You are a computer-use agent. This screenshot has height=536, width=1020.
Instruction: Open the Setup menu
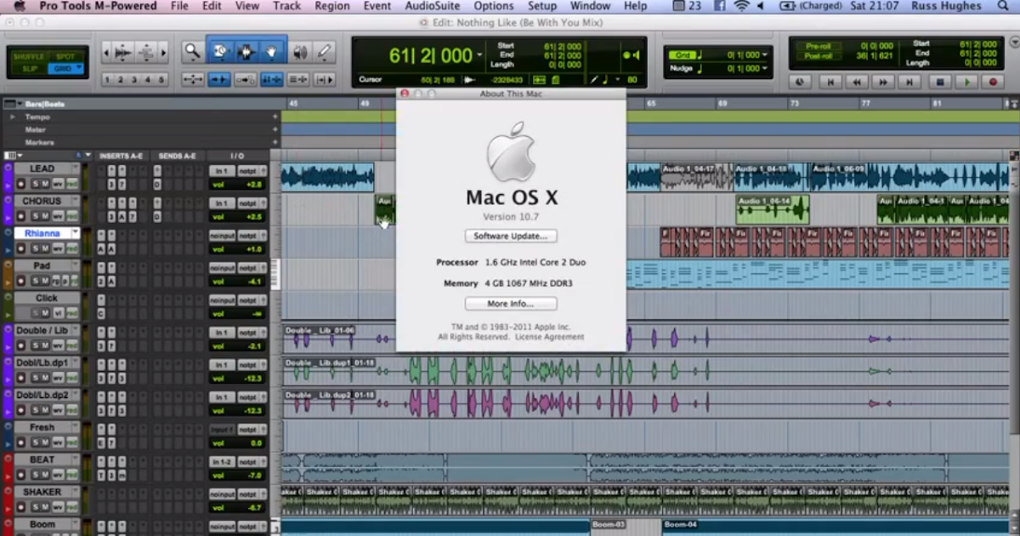pyautogui.click(x=542, y=6)
